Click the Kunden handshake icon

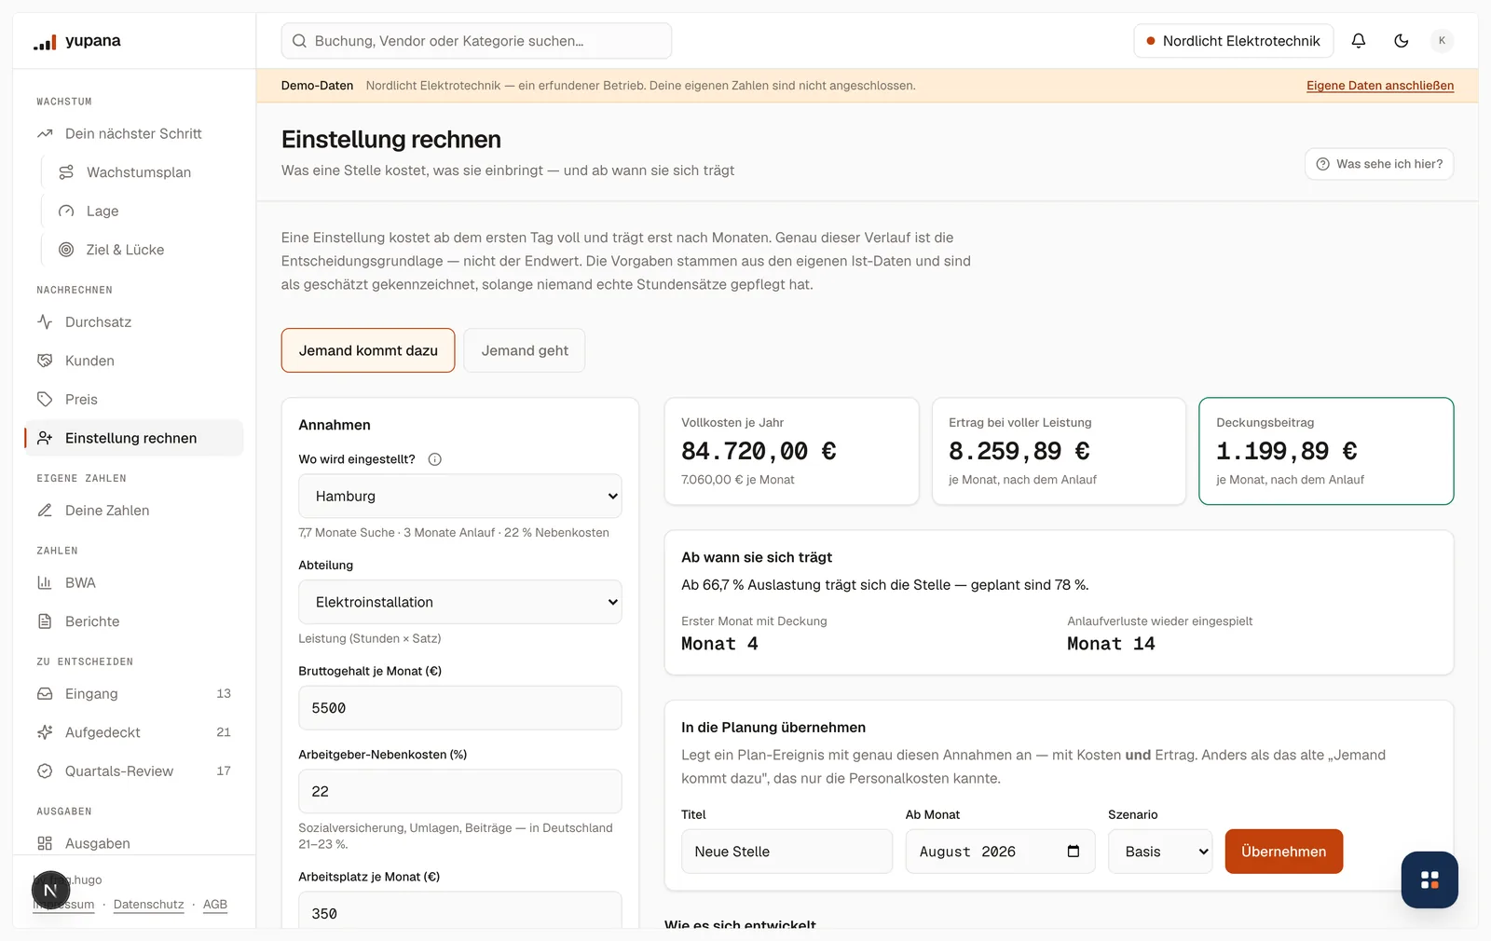(45, 361)
